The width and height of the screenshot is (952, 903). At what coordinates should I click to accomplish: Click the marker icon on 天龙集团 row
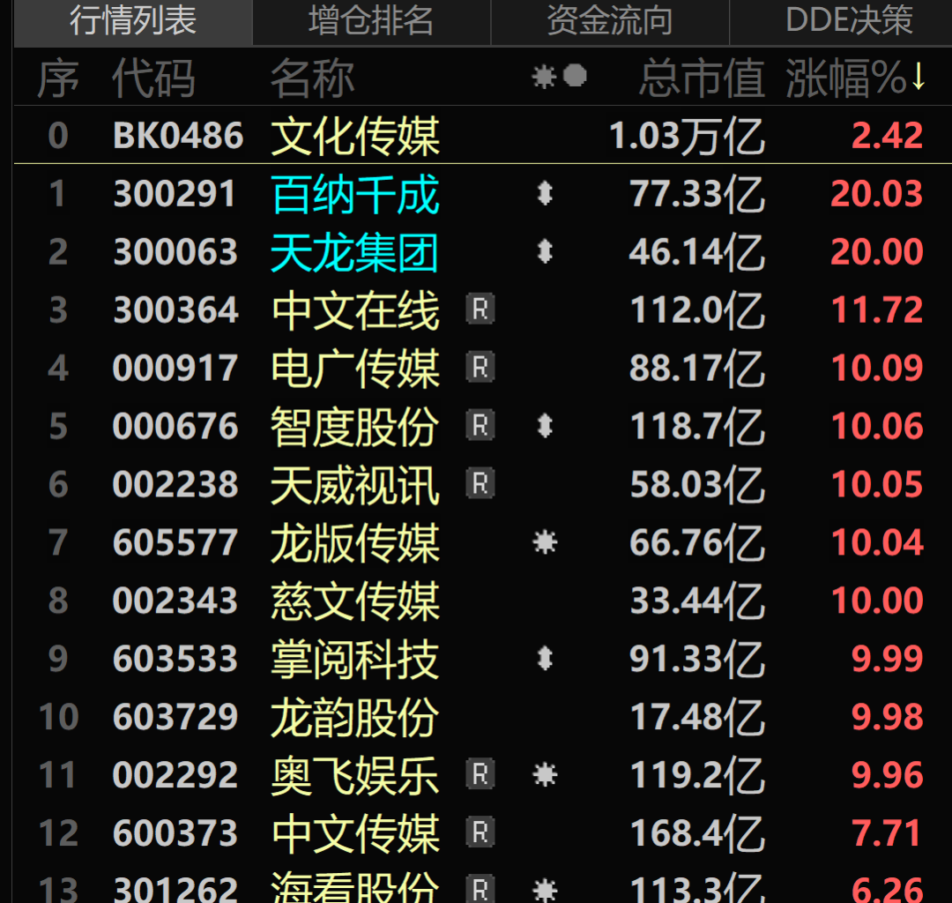click(x=545, y=251)
